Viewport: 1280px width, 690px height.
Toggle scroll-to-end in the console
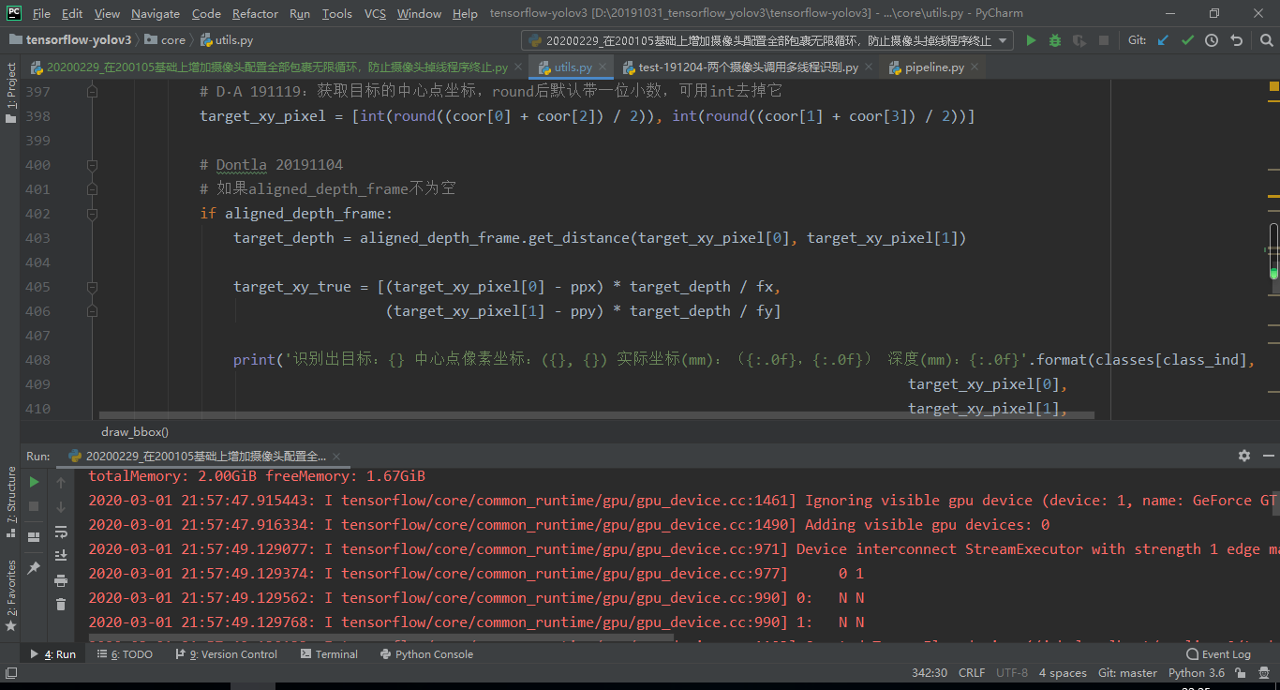(x=61, y=556)
